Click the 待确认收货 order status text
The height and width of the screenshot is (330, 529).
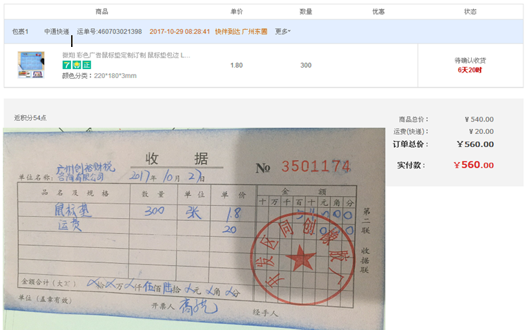pos(470,60)
